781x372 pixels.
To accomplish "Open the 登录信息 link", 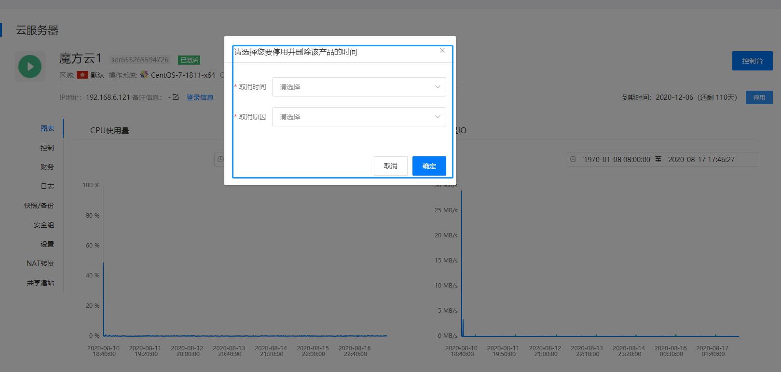I will pyautogui.click(x=200, y=97).
